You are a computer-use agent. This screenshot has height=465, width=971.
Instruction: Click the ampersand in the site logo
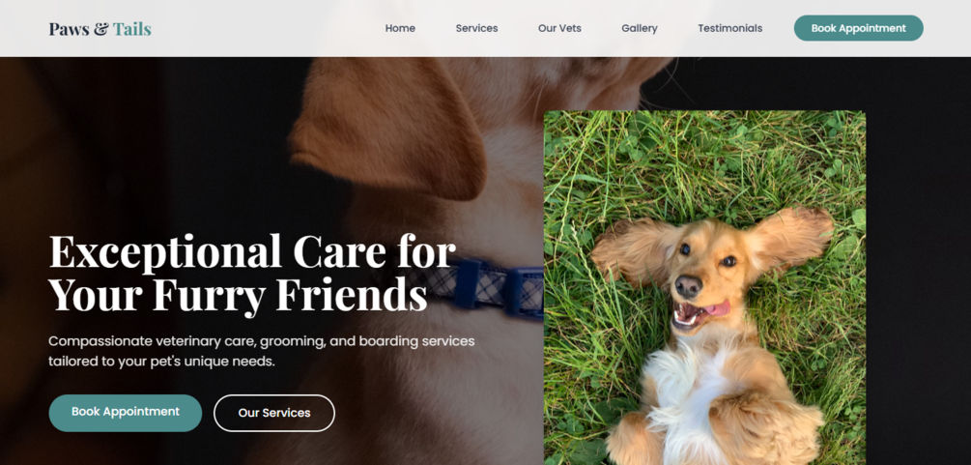[x=100, y=29]
